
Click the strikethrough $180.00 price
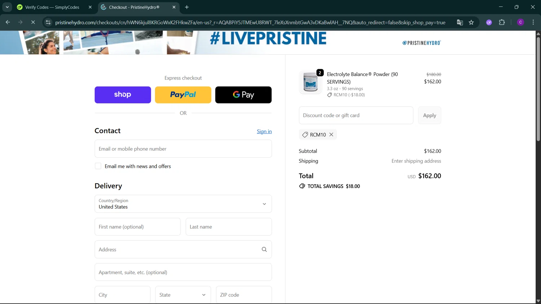tap(434, 75)
